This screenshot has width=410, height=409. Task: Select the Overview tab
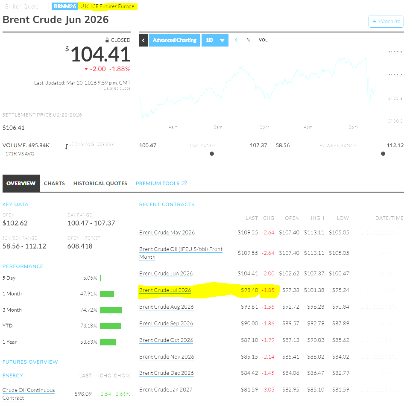[x=21, y=184]
